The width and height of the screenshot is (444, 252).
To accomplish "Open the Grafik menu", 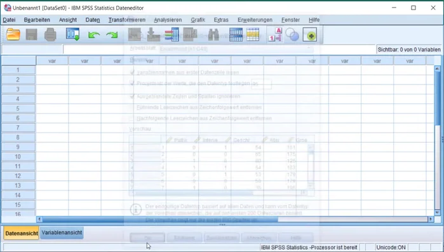I will coord(198,20).
